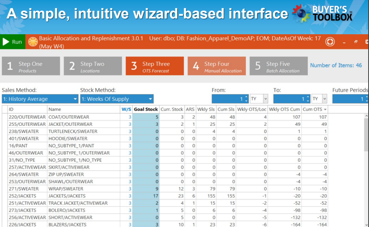Open the From period TY dropdown
The image size is (369, 227).
(x=259, y=99)
